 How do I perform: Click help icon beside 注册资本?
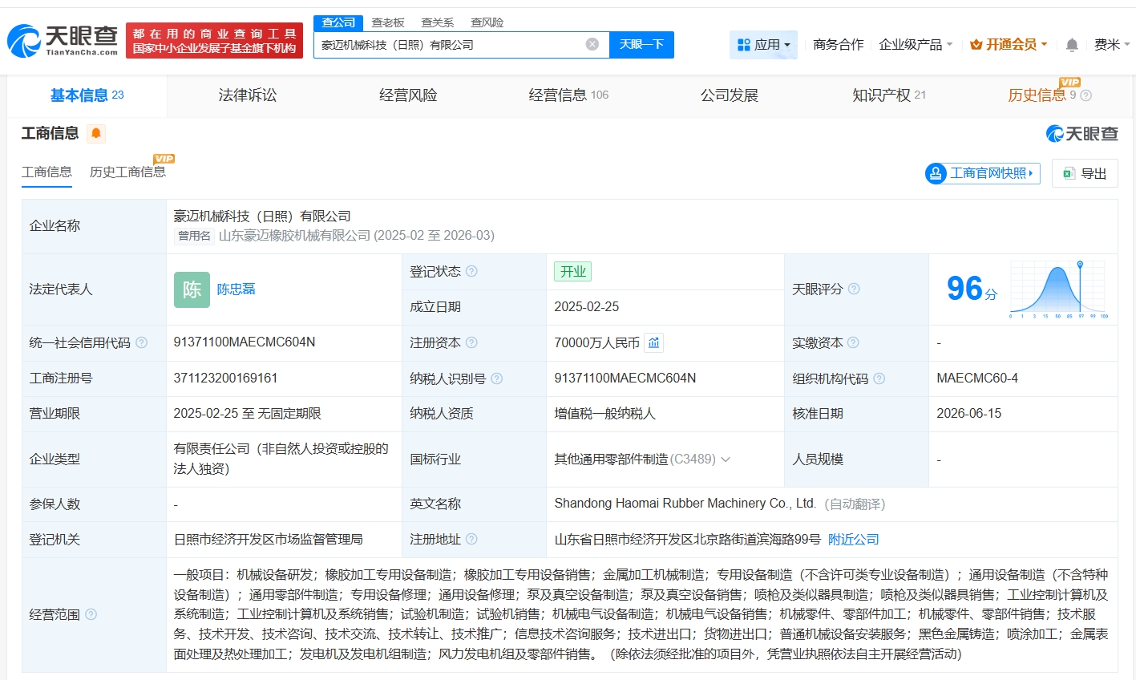[471, 342]
